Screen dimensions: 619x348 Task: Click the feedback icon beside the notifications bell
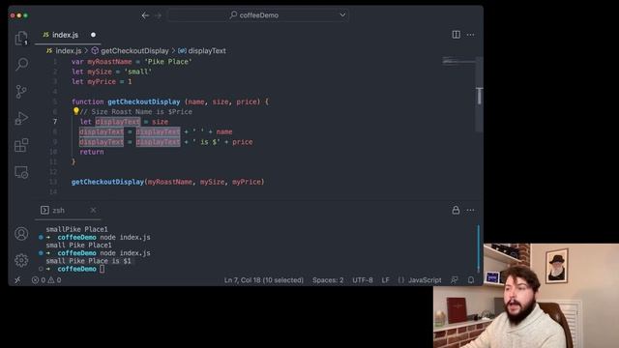[455, 280]
